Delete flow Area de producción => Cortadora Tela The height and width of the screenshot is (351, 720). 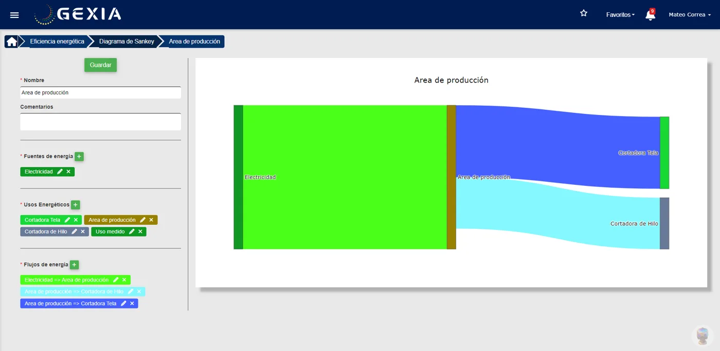tap(132, 303)
